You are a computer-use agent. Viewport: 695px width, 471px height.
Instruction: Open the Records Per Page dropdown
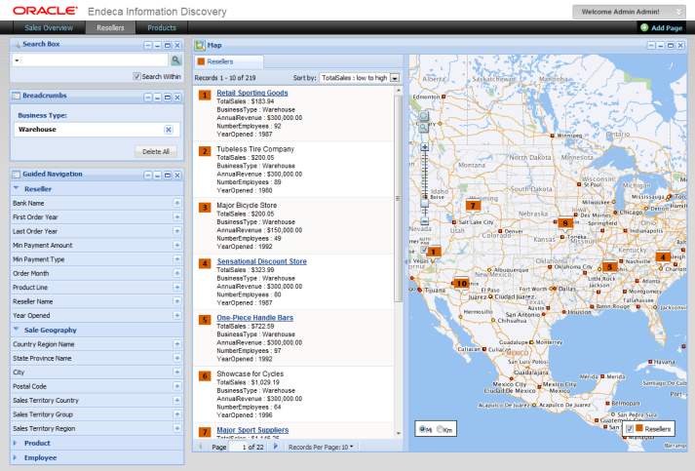(321, 447)
